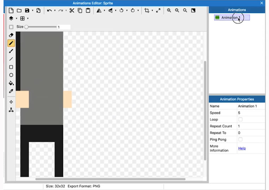Click the 'Export Format: PNG' status text
Viewport: 269px width, 190px height.
coord(84,186)
